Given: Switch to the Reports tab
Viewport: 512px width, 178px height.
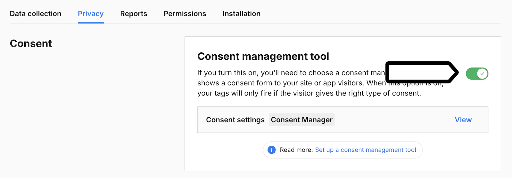Looking at the screenshot, I should [x=134, y=14].
